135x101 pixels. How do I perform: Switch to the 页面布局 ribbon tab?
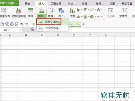(x=56, y=4)
